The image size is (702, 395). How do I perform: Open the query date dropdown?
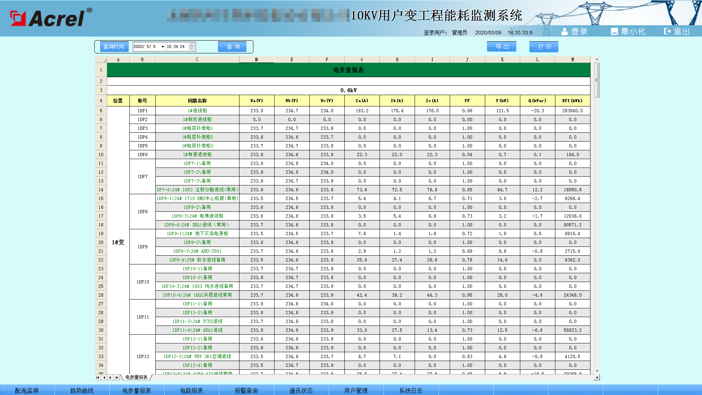[x=163, y=47]
